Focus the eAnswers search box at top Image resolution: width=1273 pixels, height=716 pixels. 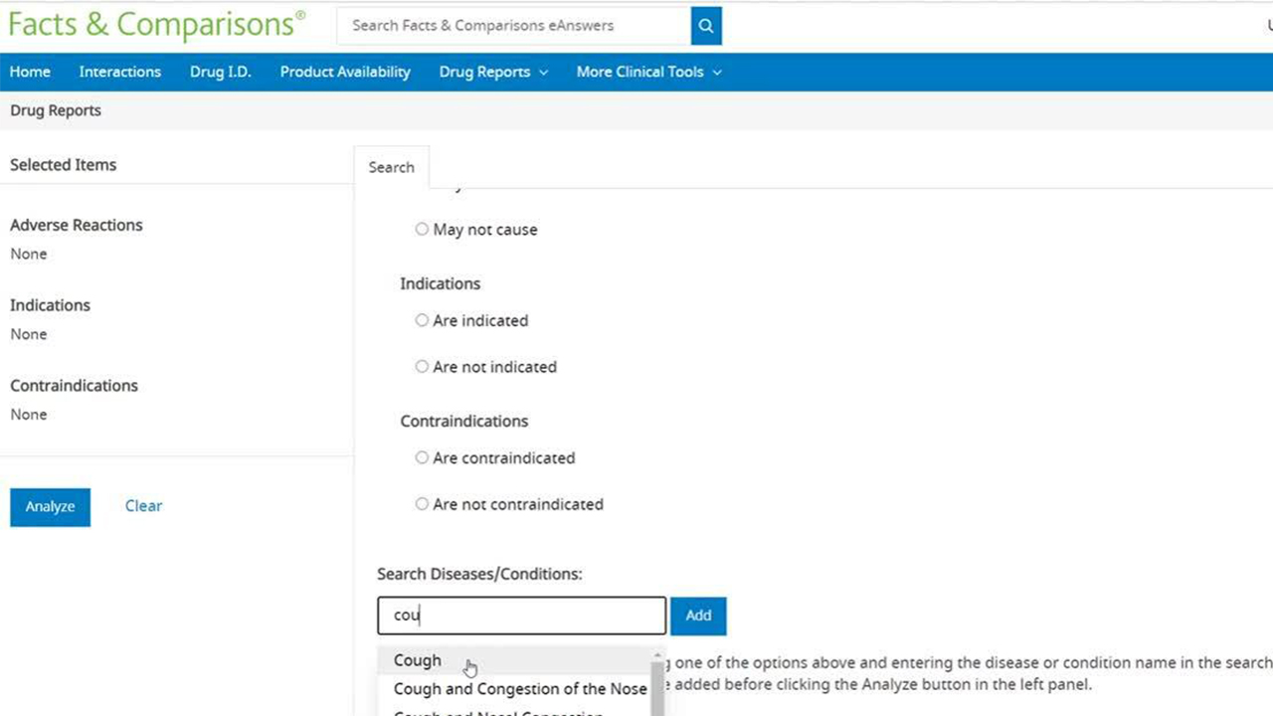click(514, 26)
